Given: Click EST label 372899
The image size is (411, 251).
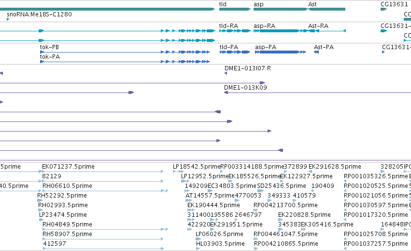Looking at the screenshot, I should click(x=296, y=167).
